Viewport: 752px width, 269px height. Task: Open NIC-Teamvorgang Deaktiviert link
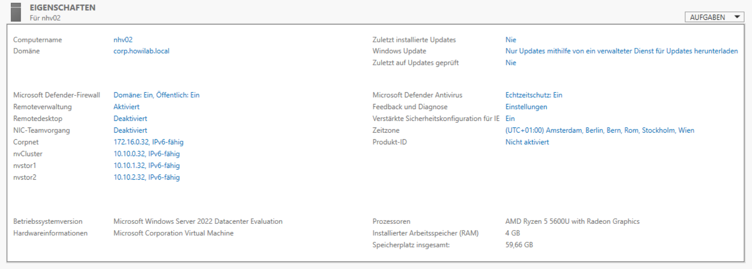click(x=130, y=130)
